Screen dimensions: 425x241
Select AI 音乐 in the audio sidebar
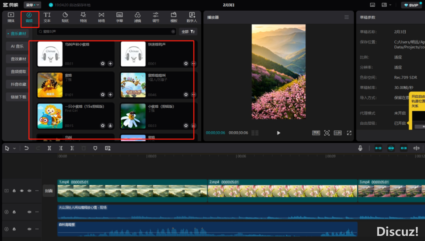17,46
